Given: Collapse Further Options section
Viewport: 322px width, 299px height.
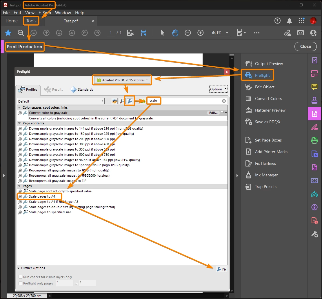Looking at the screenshot, I should pos(19,268).
